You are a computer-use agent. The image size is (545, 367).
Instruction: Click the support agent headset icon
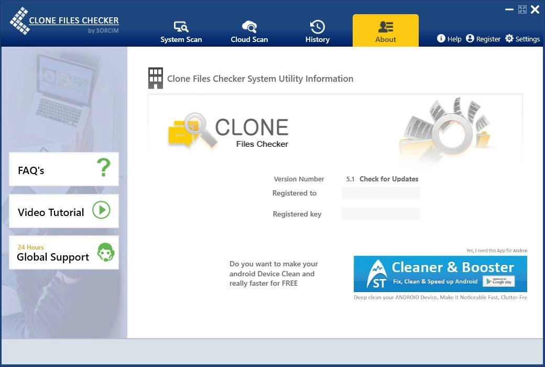click(106, 252)
